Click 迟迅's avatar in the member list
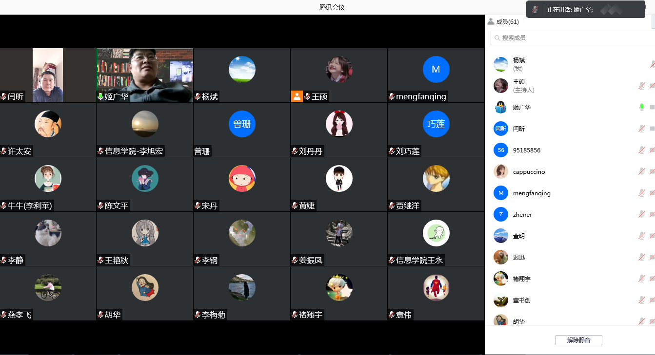The width and height of the screenshot is (655, 355). [501, 257]
